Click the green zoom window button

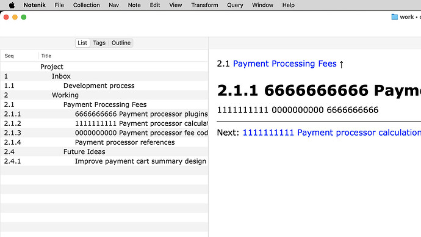24,17
